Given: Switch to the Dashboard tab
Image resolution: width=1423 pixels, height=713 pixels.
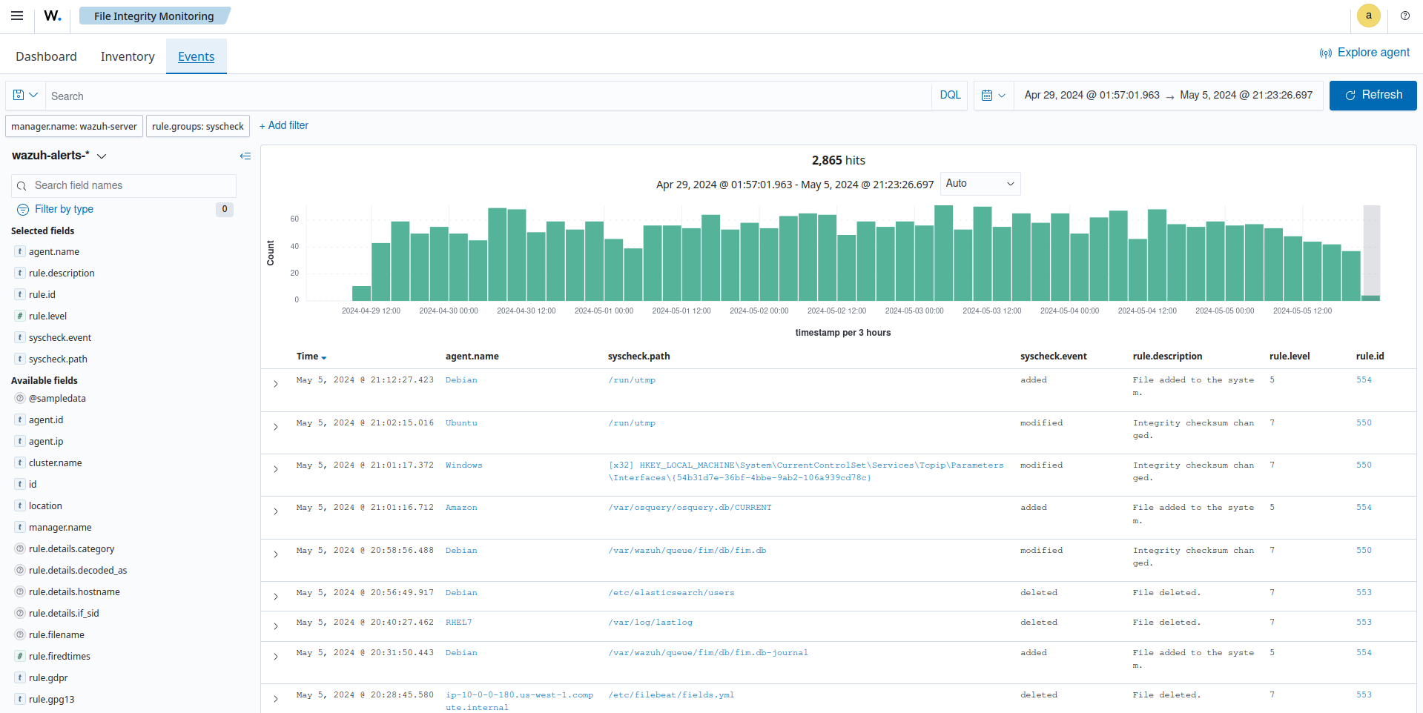Looking at the screenshot, I should pos(45,56).
